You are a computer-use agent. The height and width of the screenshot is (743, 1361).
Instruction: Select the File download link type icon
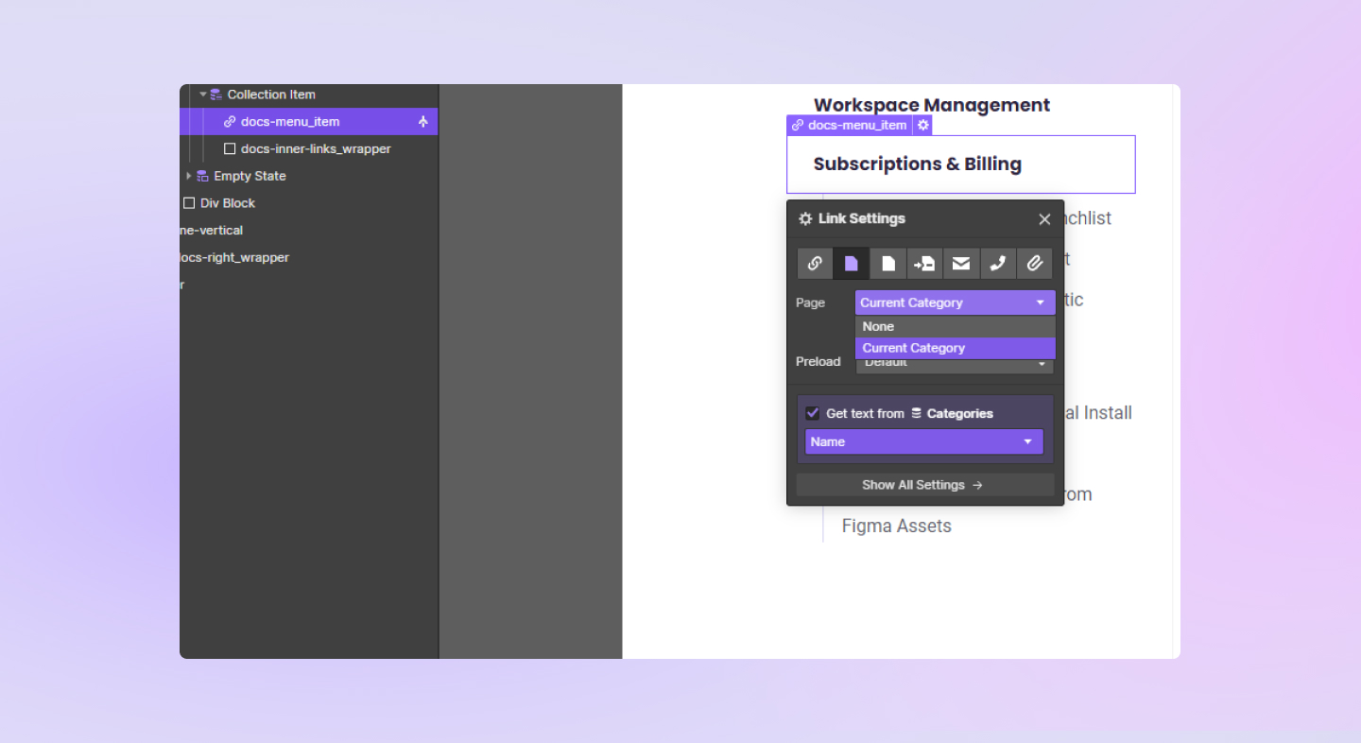pyautogui.click(x=887, y=263)
